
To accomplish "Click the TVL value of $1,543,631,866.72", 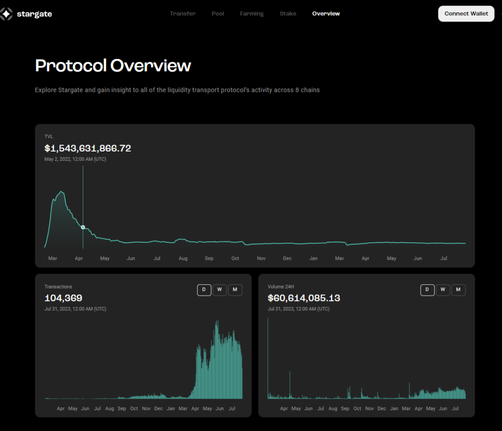I will (x=87, y=148).
